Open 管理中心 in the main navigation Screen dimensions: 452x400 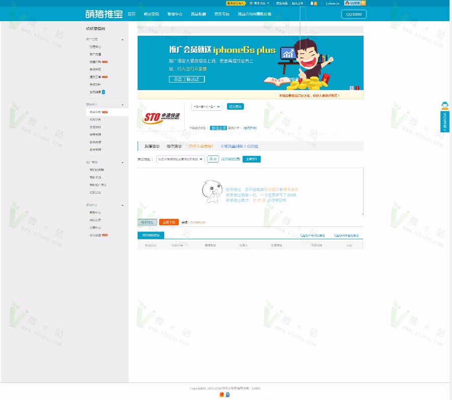point(175,14)
